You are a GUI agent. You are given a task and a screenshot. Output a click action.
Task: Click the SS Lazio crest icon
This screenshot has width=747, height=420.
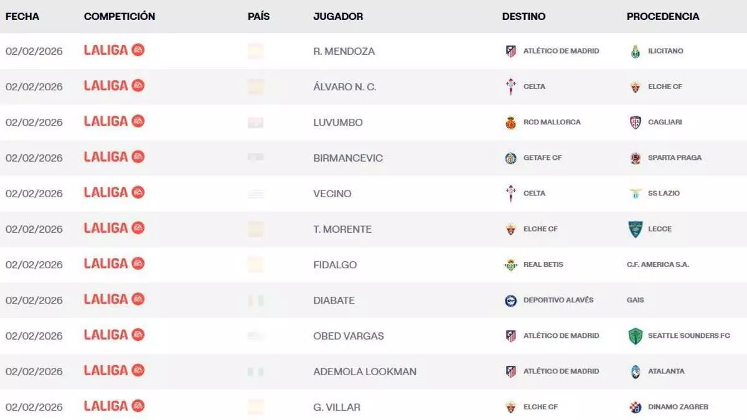pos(635,194)
